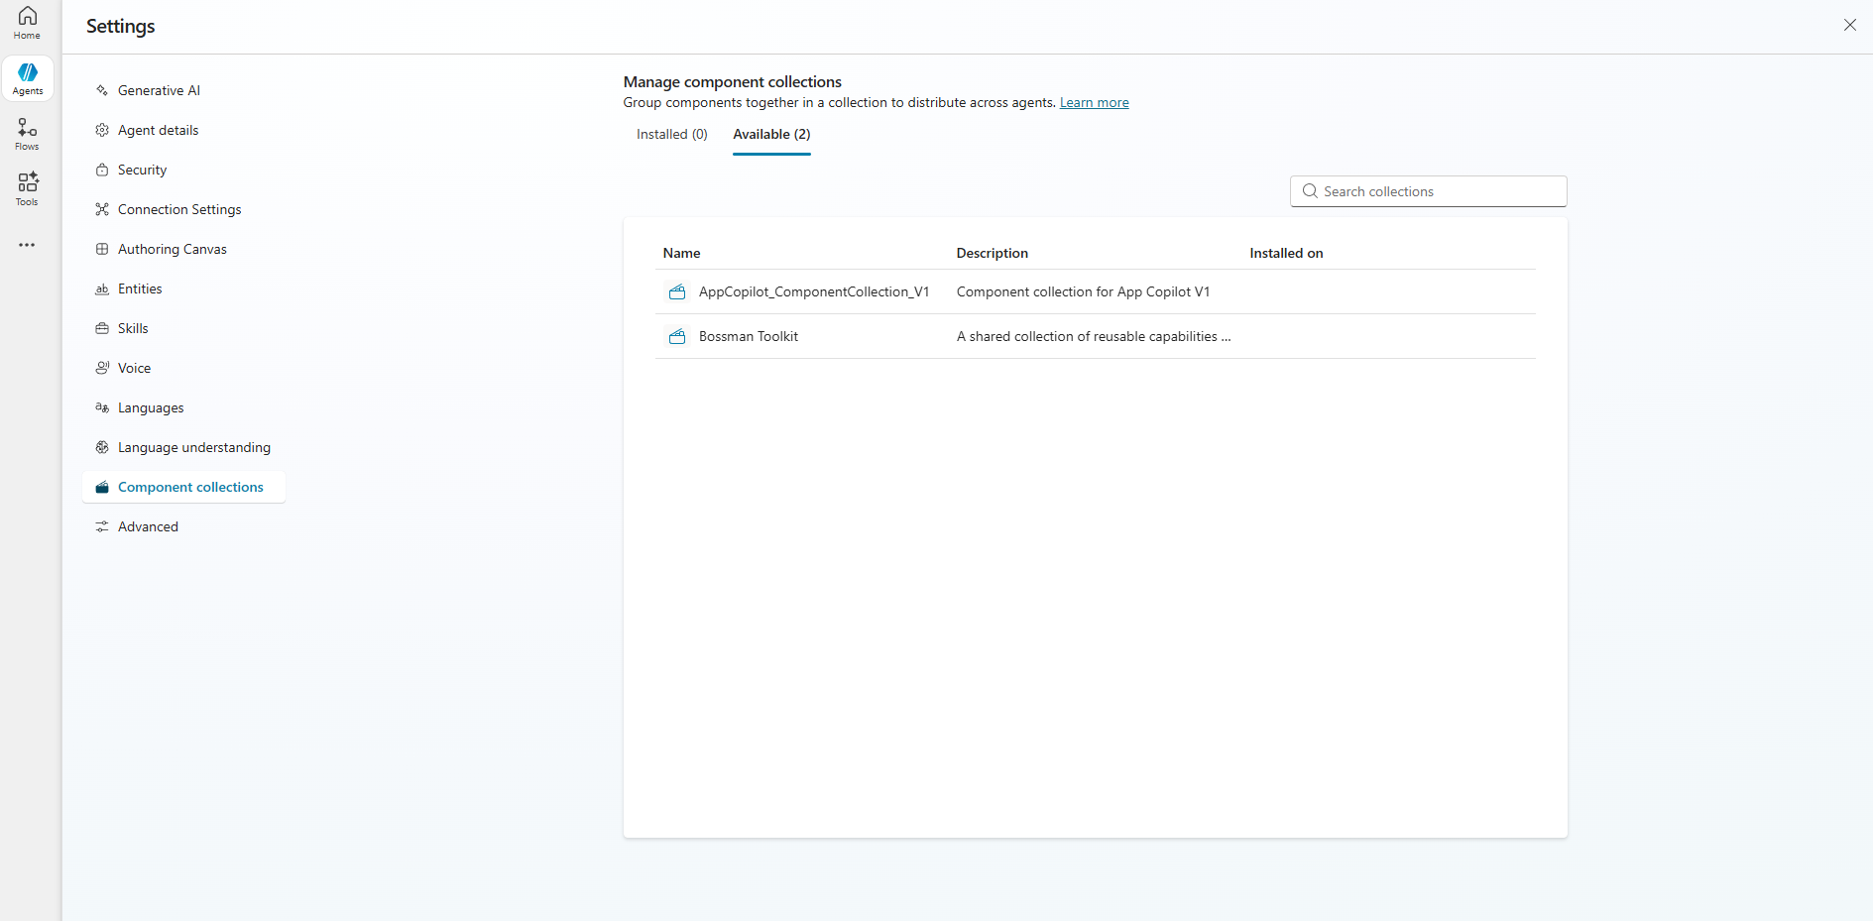
Task: Click the magnifier icon in search box
Action: [1310, 191]
